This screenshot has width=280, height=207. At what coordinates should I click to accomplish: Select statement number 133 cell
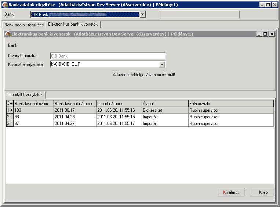[33, 110]
